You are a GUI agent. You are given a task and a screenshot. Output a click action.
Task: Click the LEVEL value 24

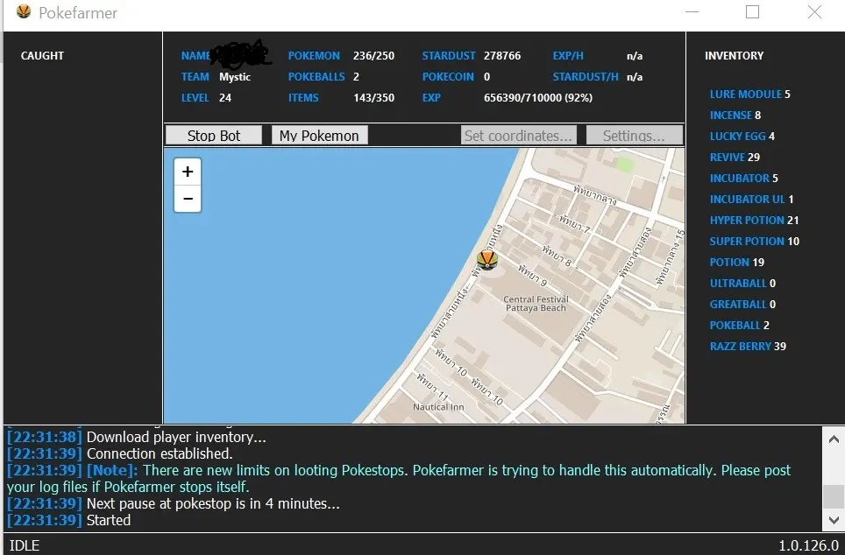[224, 97]
